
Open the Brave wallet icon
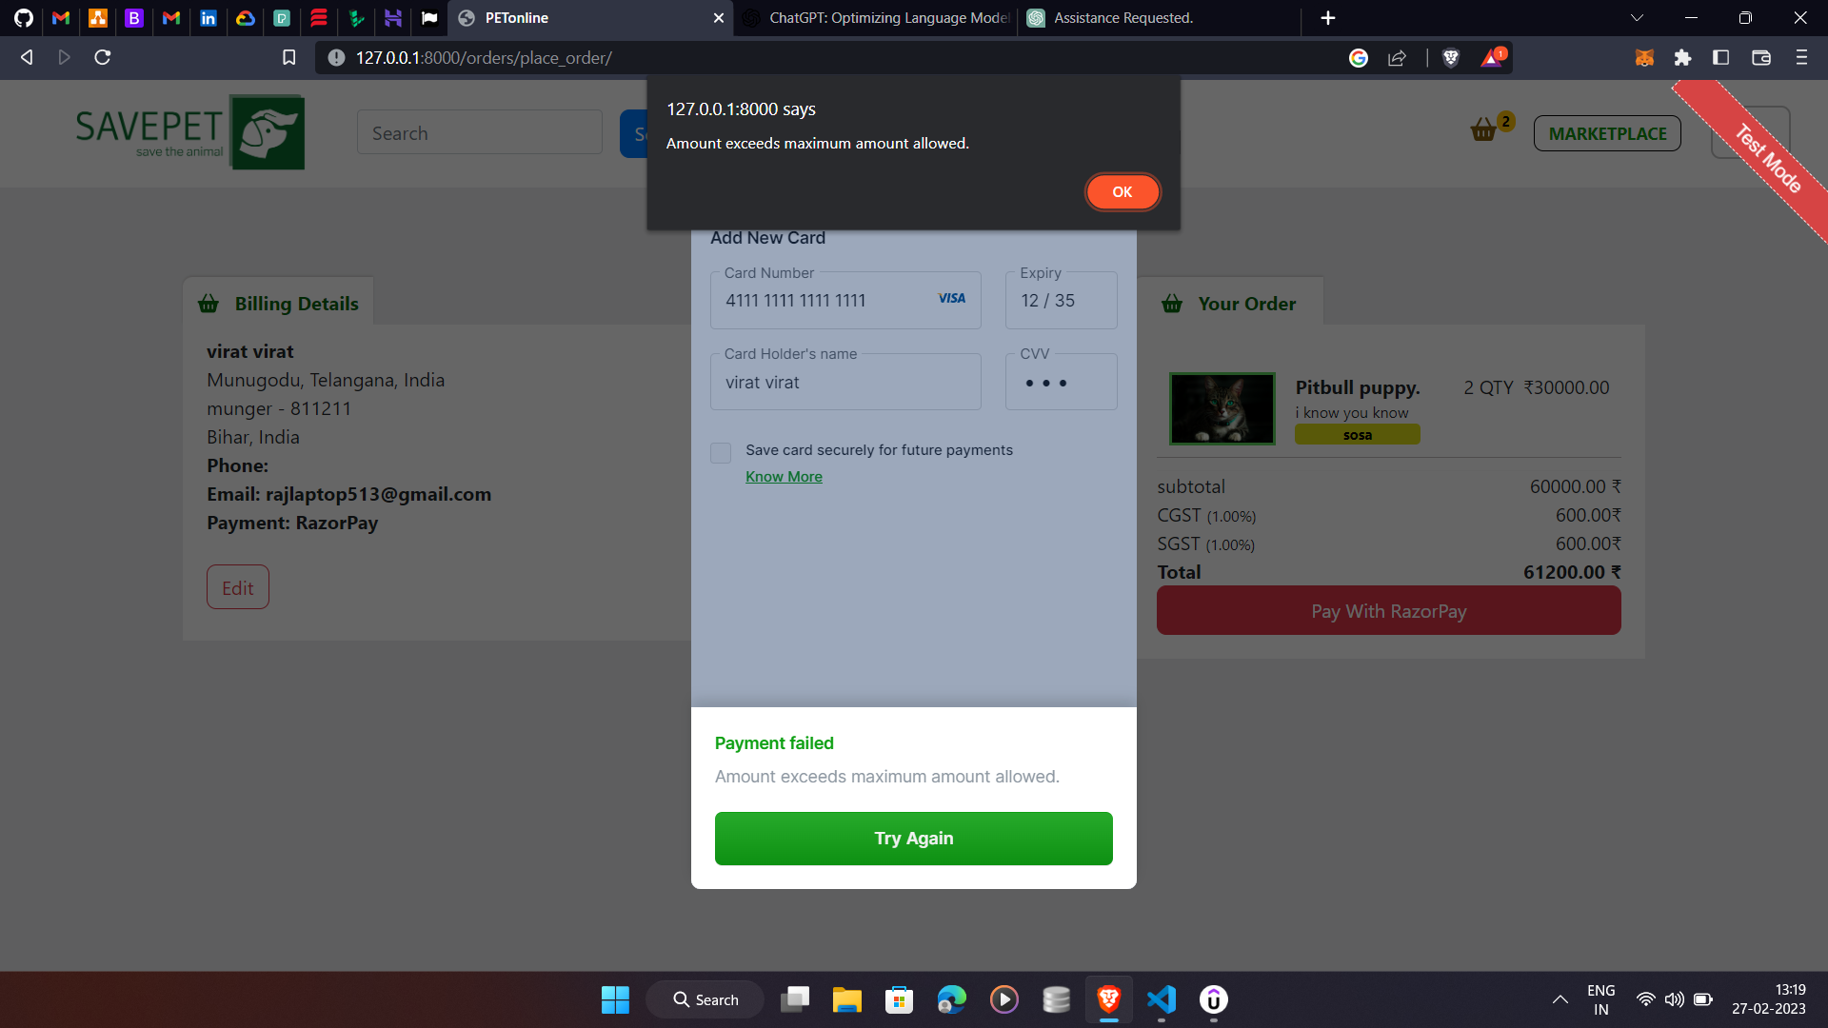[1760, 58]
